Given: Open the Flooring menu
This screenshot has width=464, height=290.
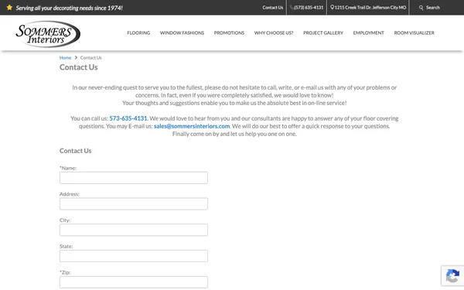Looking at the screenshot, I should click(x=138, y=32).
